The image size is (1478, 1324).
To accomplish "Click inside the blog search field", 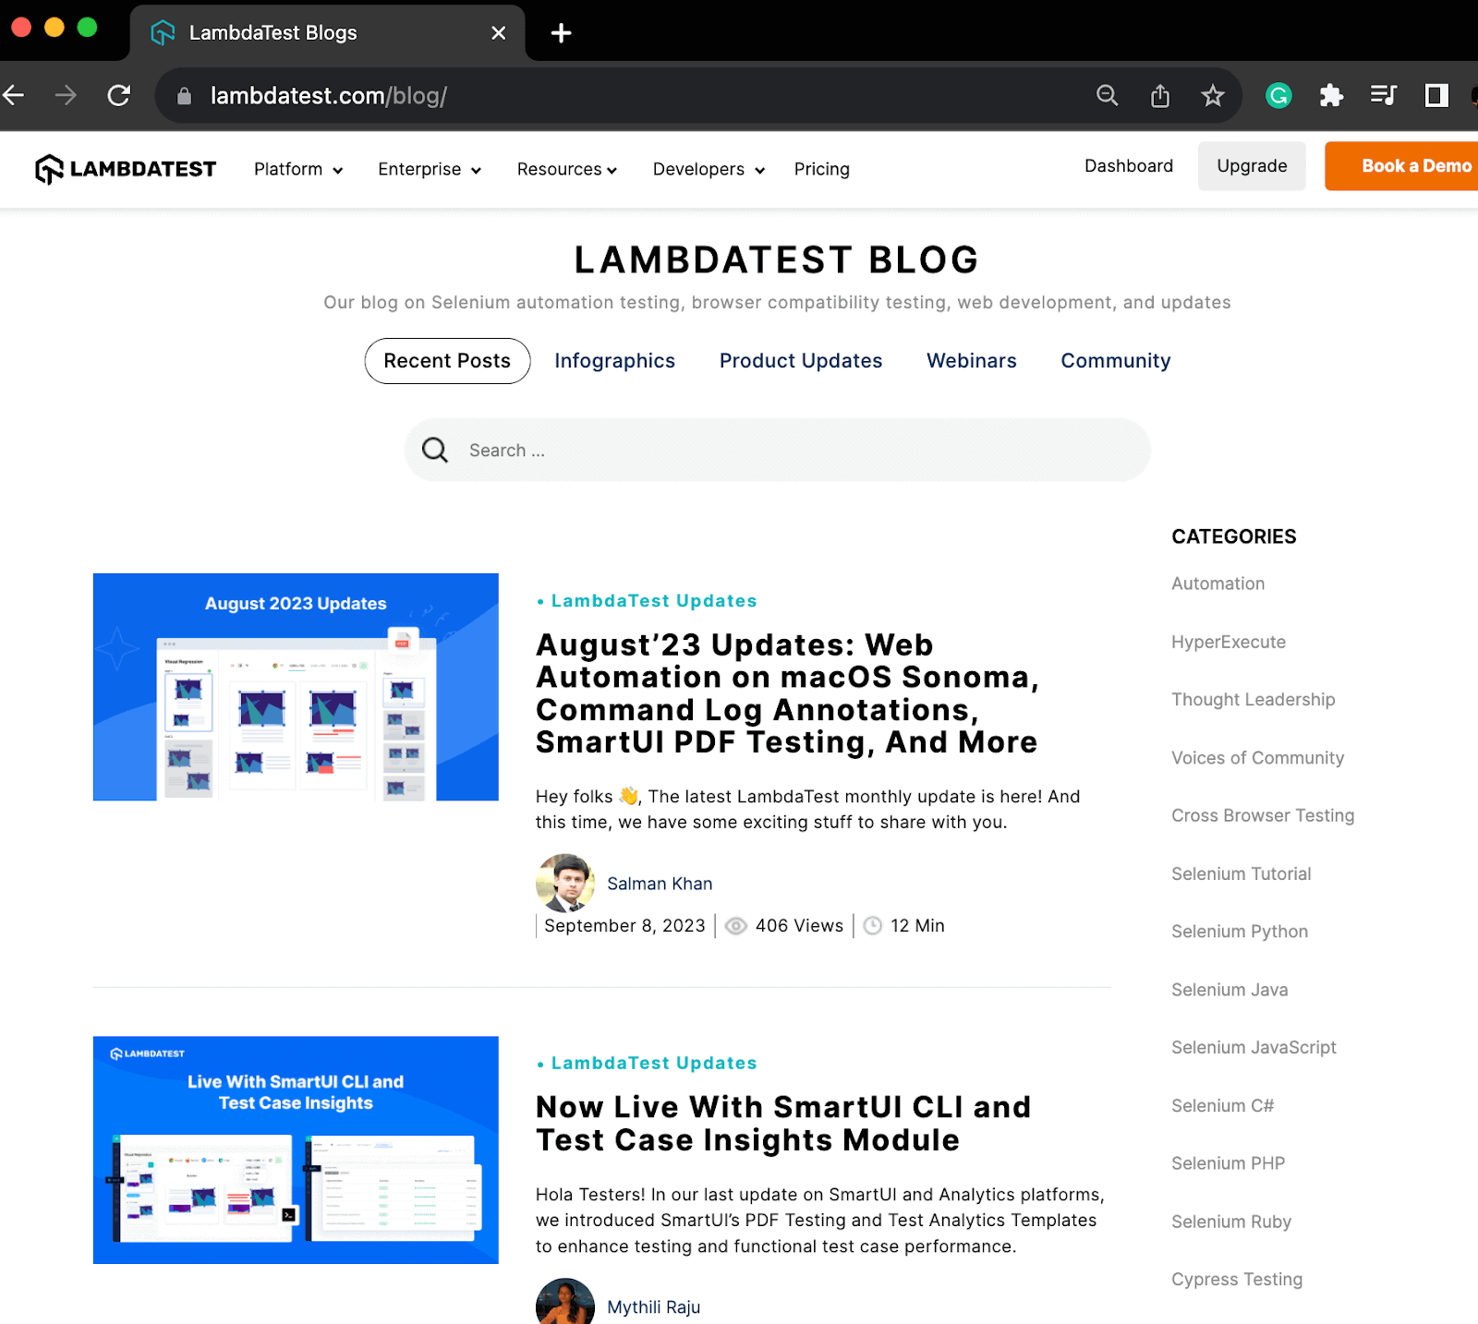I will (776, 450).
